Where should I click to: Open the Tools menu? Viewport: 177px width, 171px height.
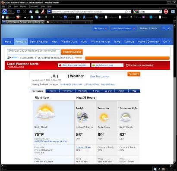click(43, 6)
